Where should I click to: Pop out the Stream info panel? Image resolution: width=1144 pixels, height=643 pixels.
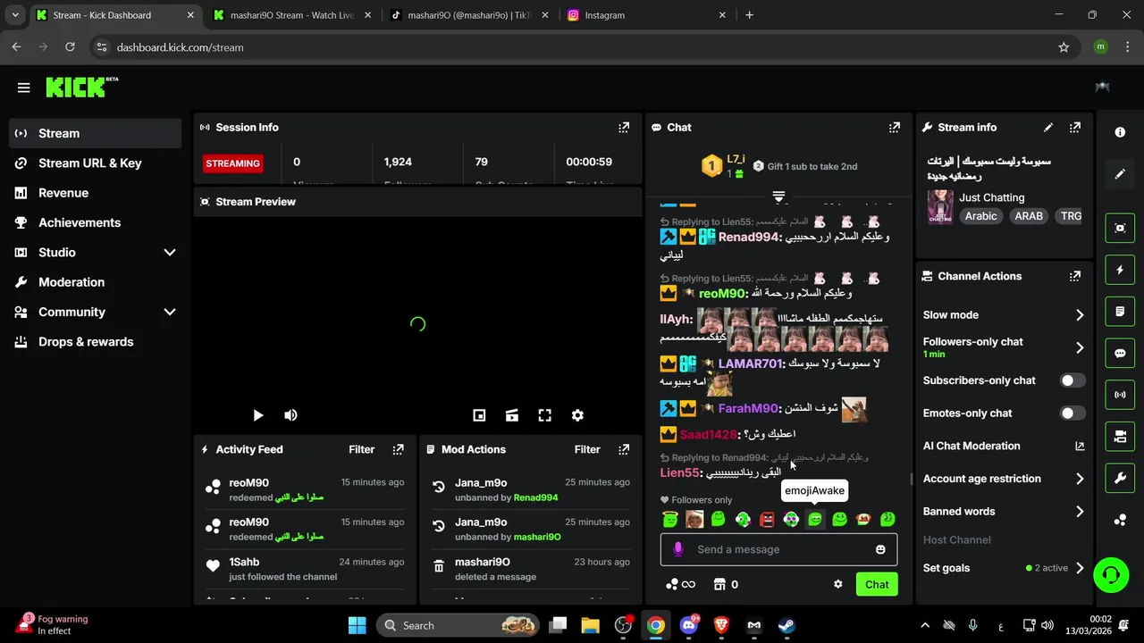(x=1075, y=128)
